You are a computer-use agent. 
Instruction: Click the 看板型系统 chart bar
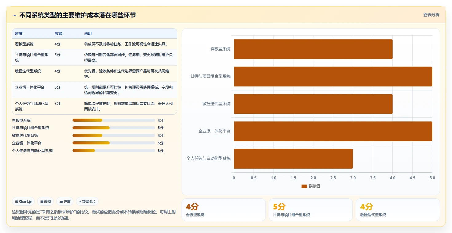313,49
